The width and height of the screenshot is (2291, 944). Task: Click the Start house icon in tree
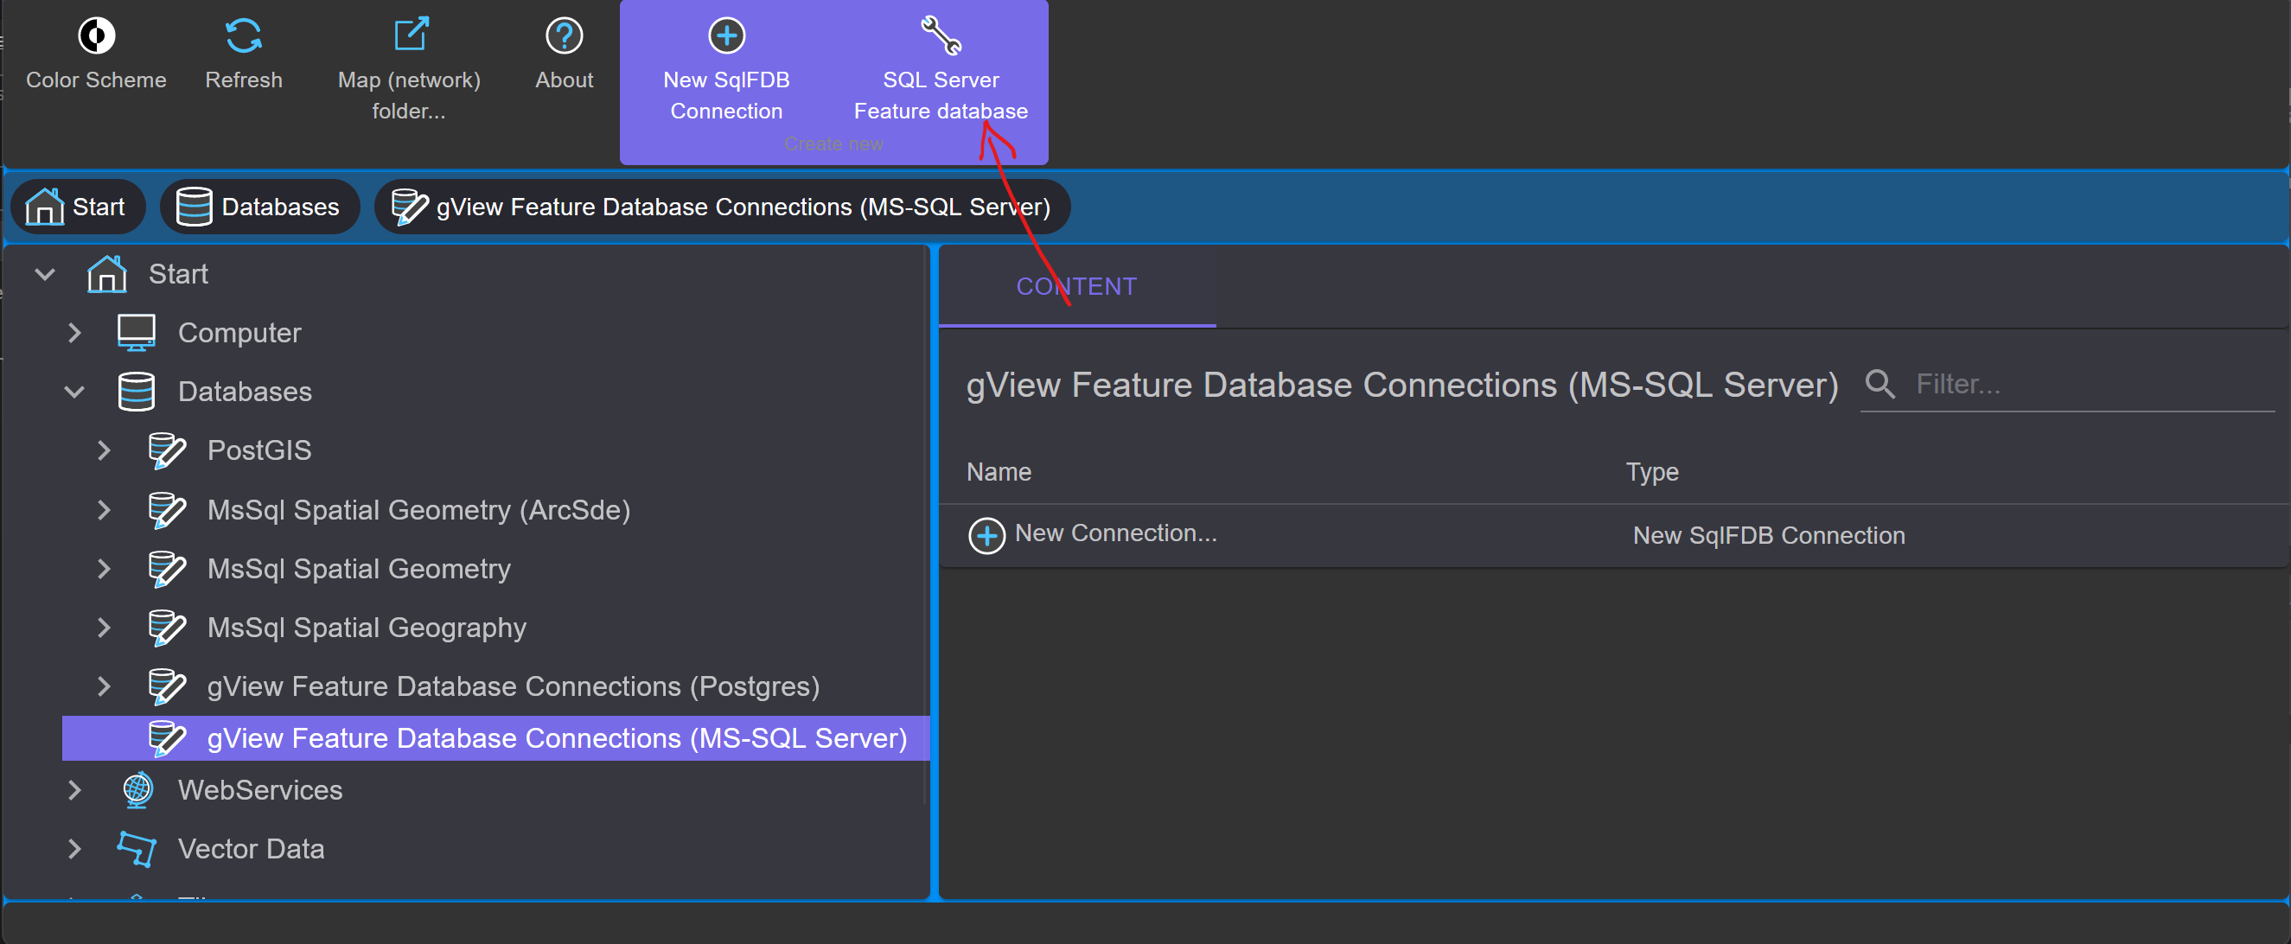coord(106,273)
